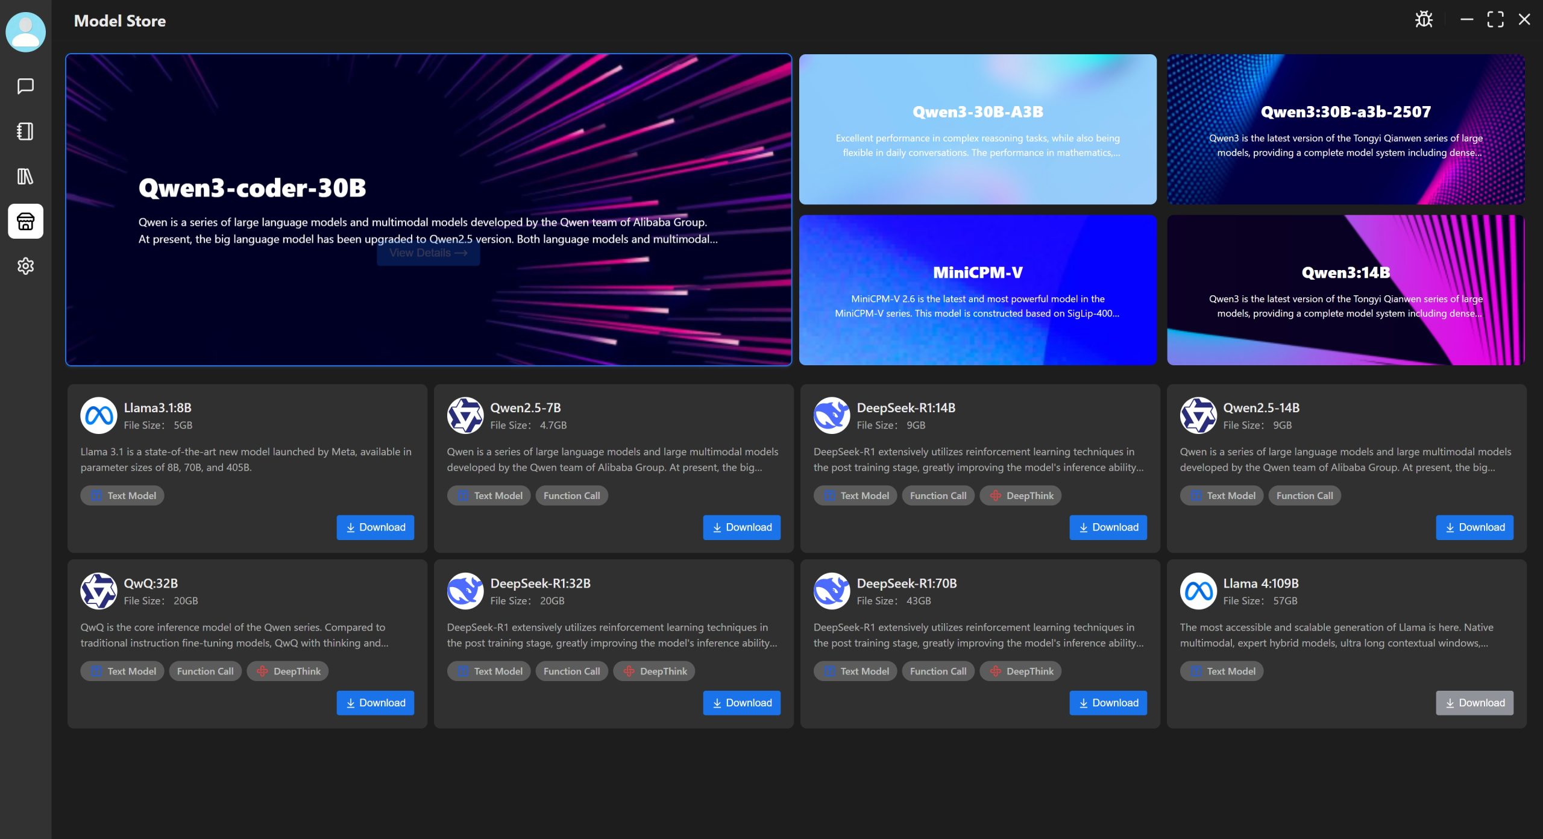This screenshot has height=839, width=1543.
Task: Open the user profile avatar
Action: coord(25,32)
